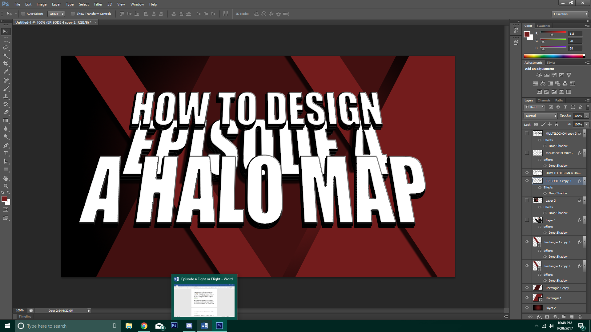
Task: Select the Lasso tool
Action: (x=6, y=48)
